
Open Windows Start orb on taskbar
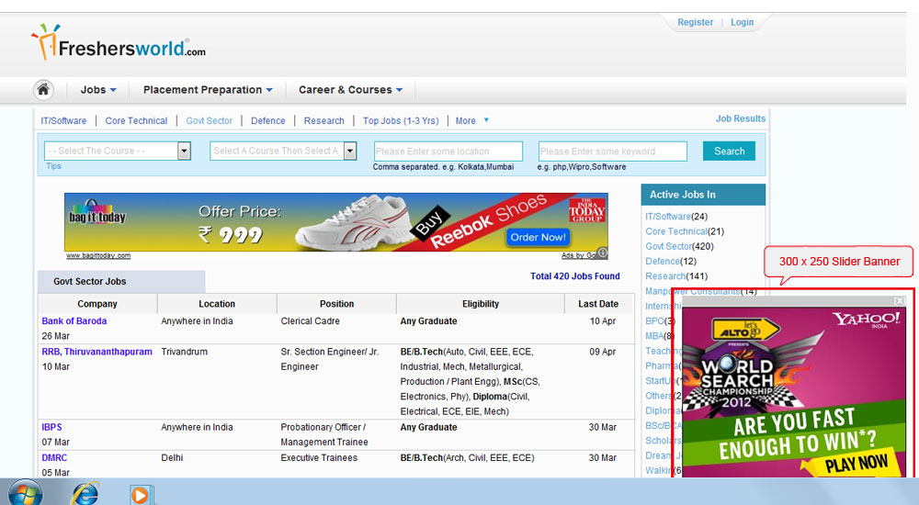point(25,493)
